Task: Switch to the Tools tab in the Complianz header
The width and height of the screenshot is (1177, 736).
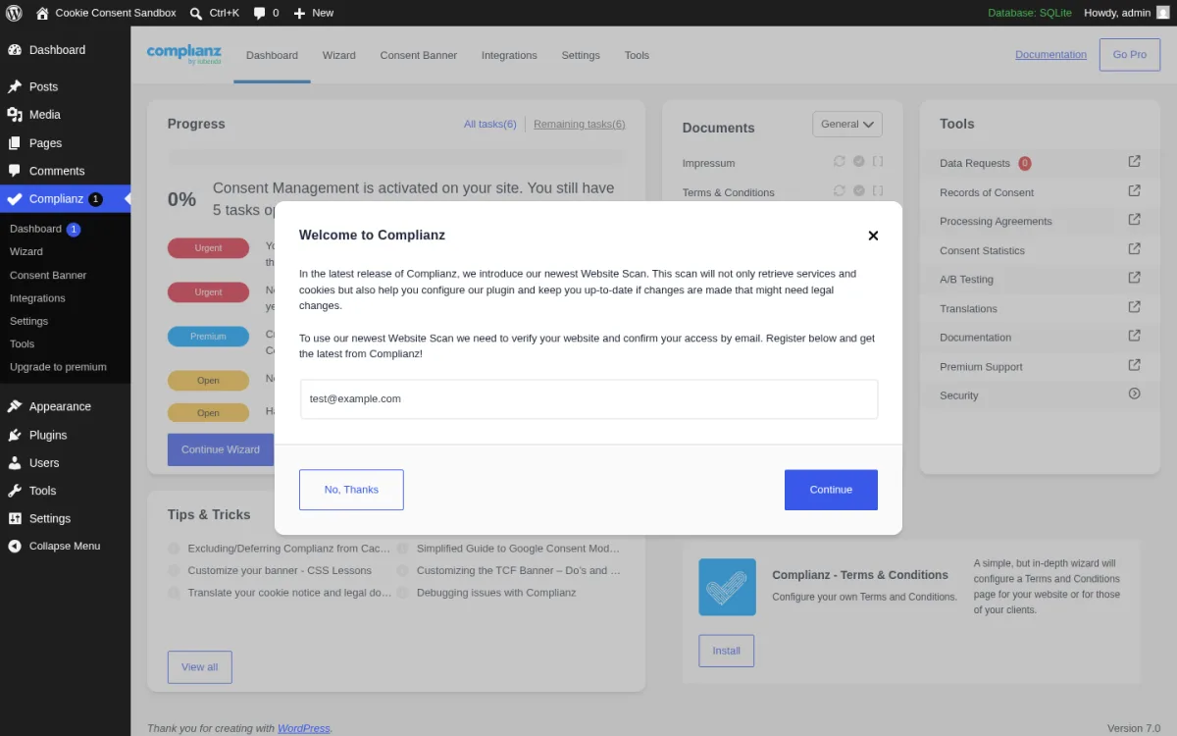Action: click(637, 56)
